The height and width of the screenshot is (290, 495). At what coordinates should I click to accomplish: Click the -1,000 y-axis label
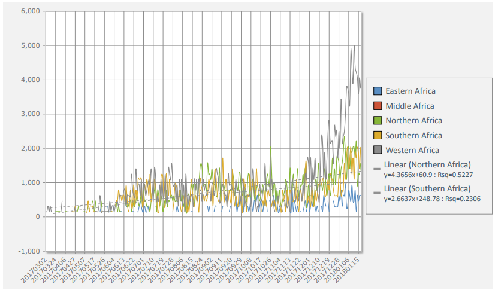[29, 251]
